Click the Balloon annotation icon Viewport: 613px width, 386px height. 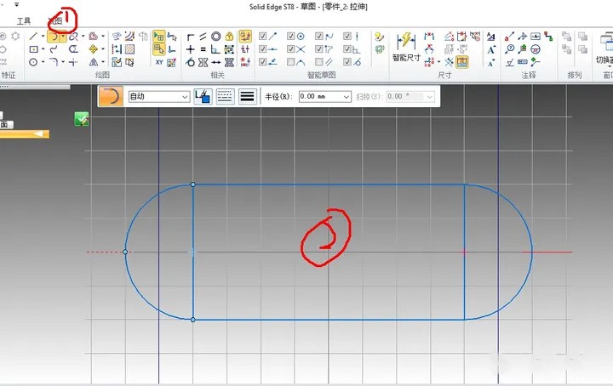tap(509, 49)
